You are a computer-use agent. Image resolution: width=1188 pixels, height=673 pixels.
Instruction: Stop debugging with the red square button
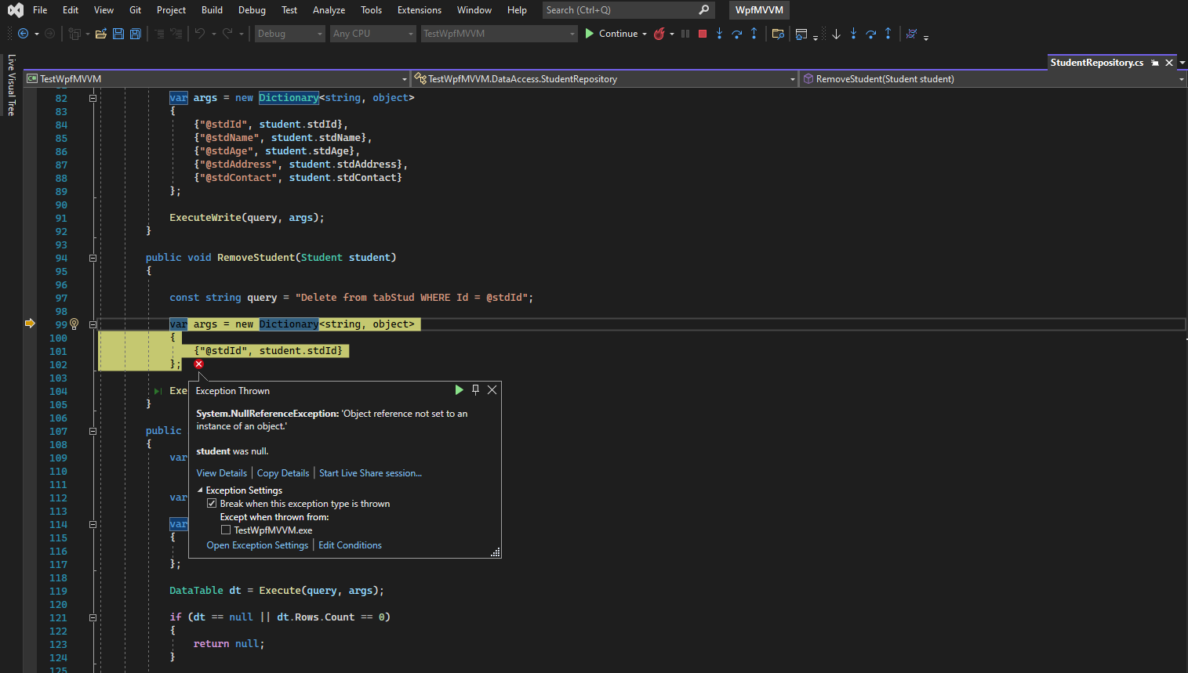tap(703, 34)
